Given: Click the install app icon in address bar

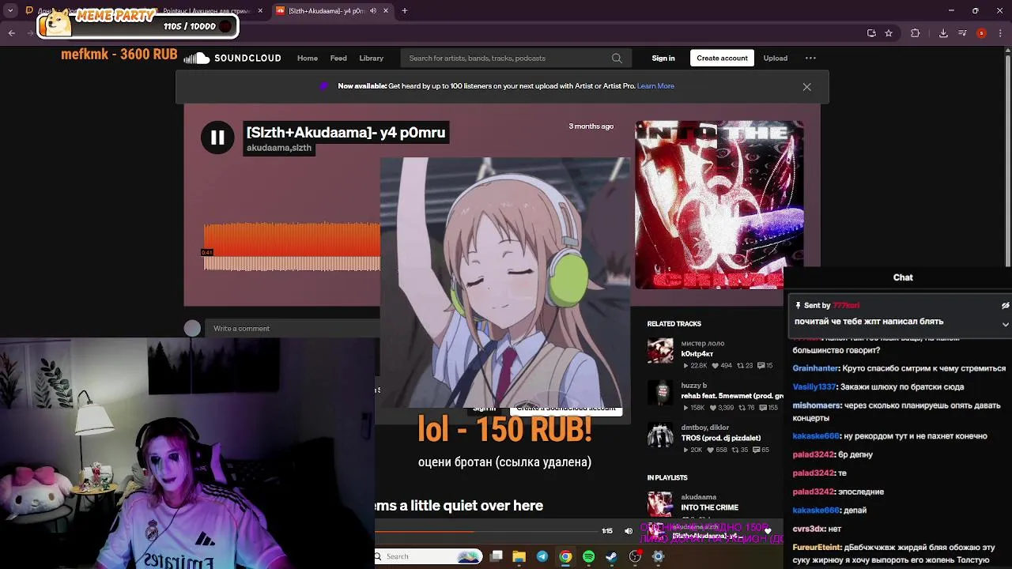Looking at the screenshot, I should click(871, 33).
